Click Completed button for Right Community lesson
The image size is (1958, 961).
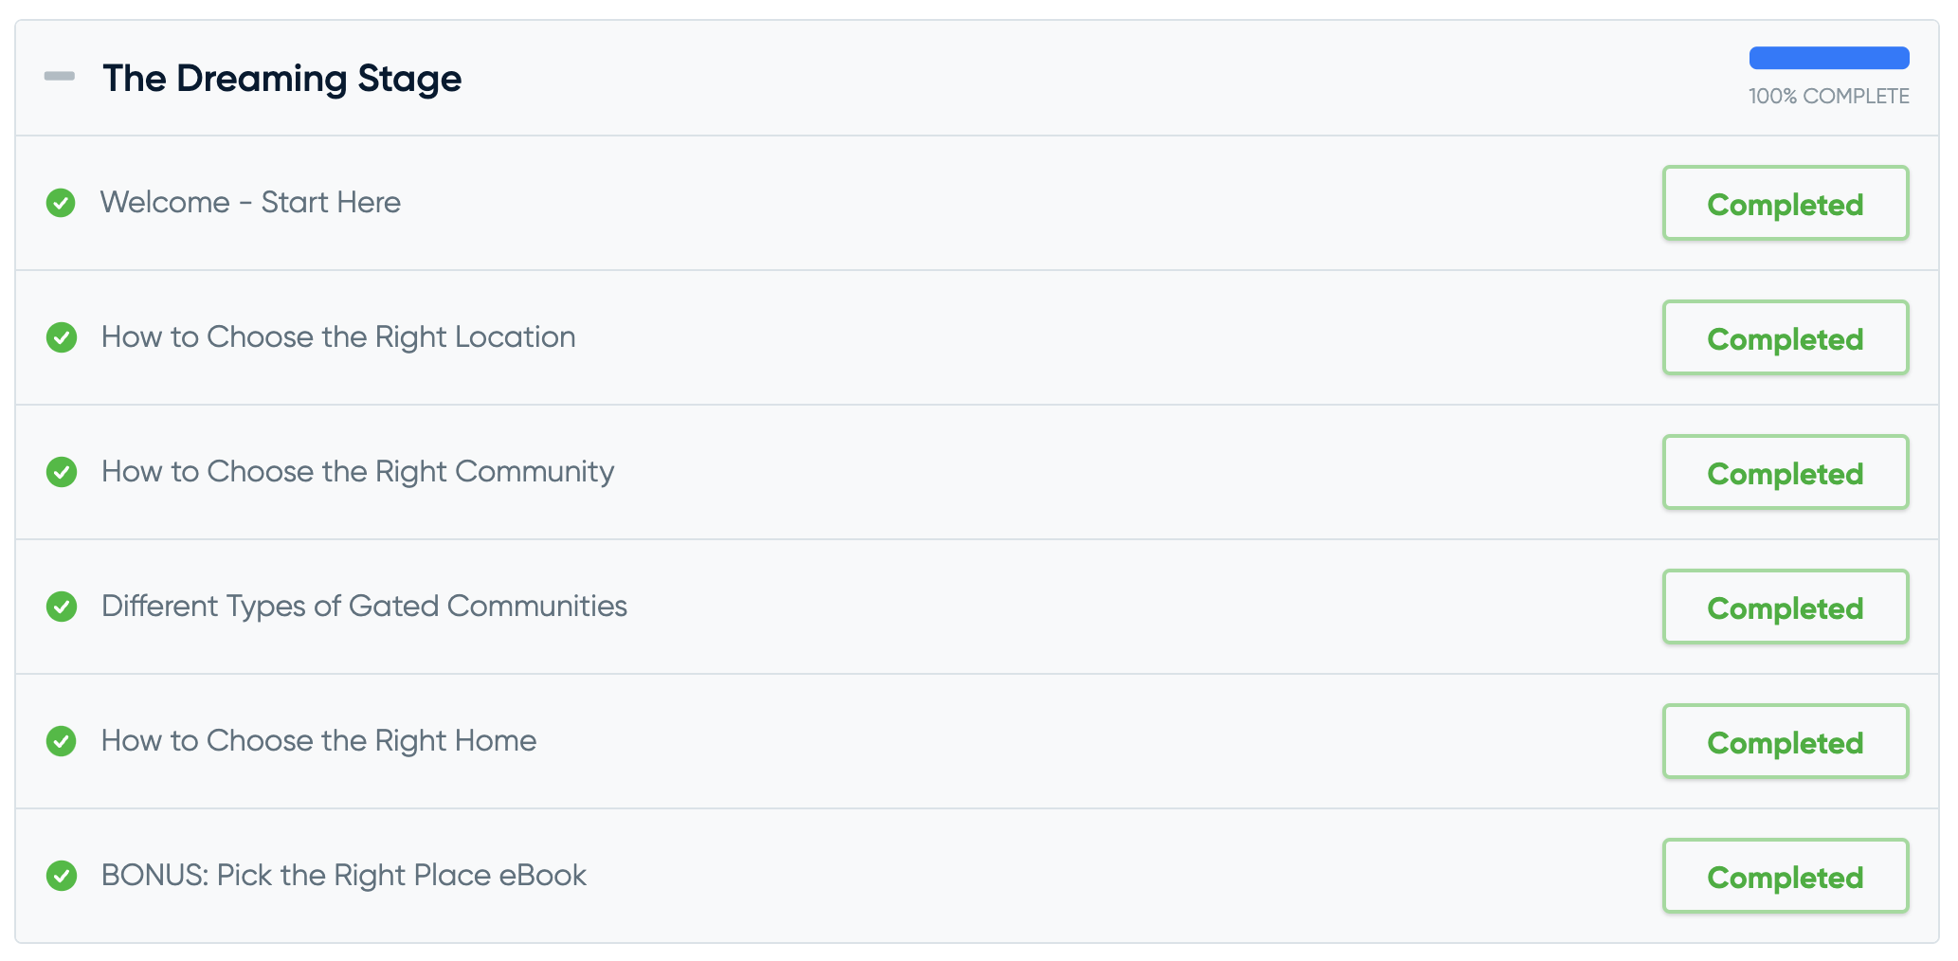coord(1786,472)
